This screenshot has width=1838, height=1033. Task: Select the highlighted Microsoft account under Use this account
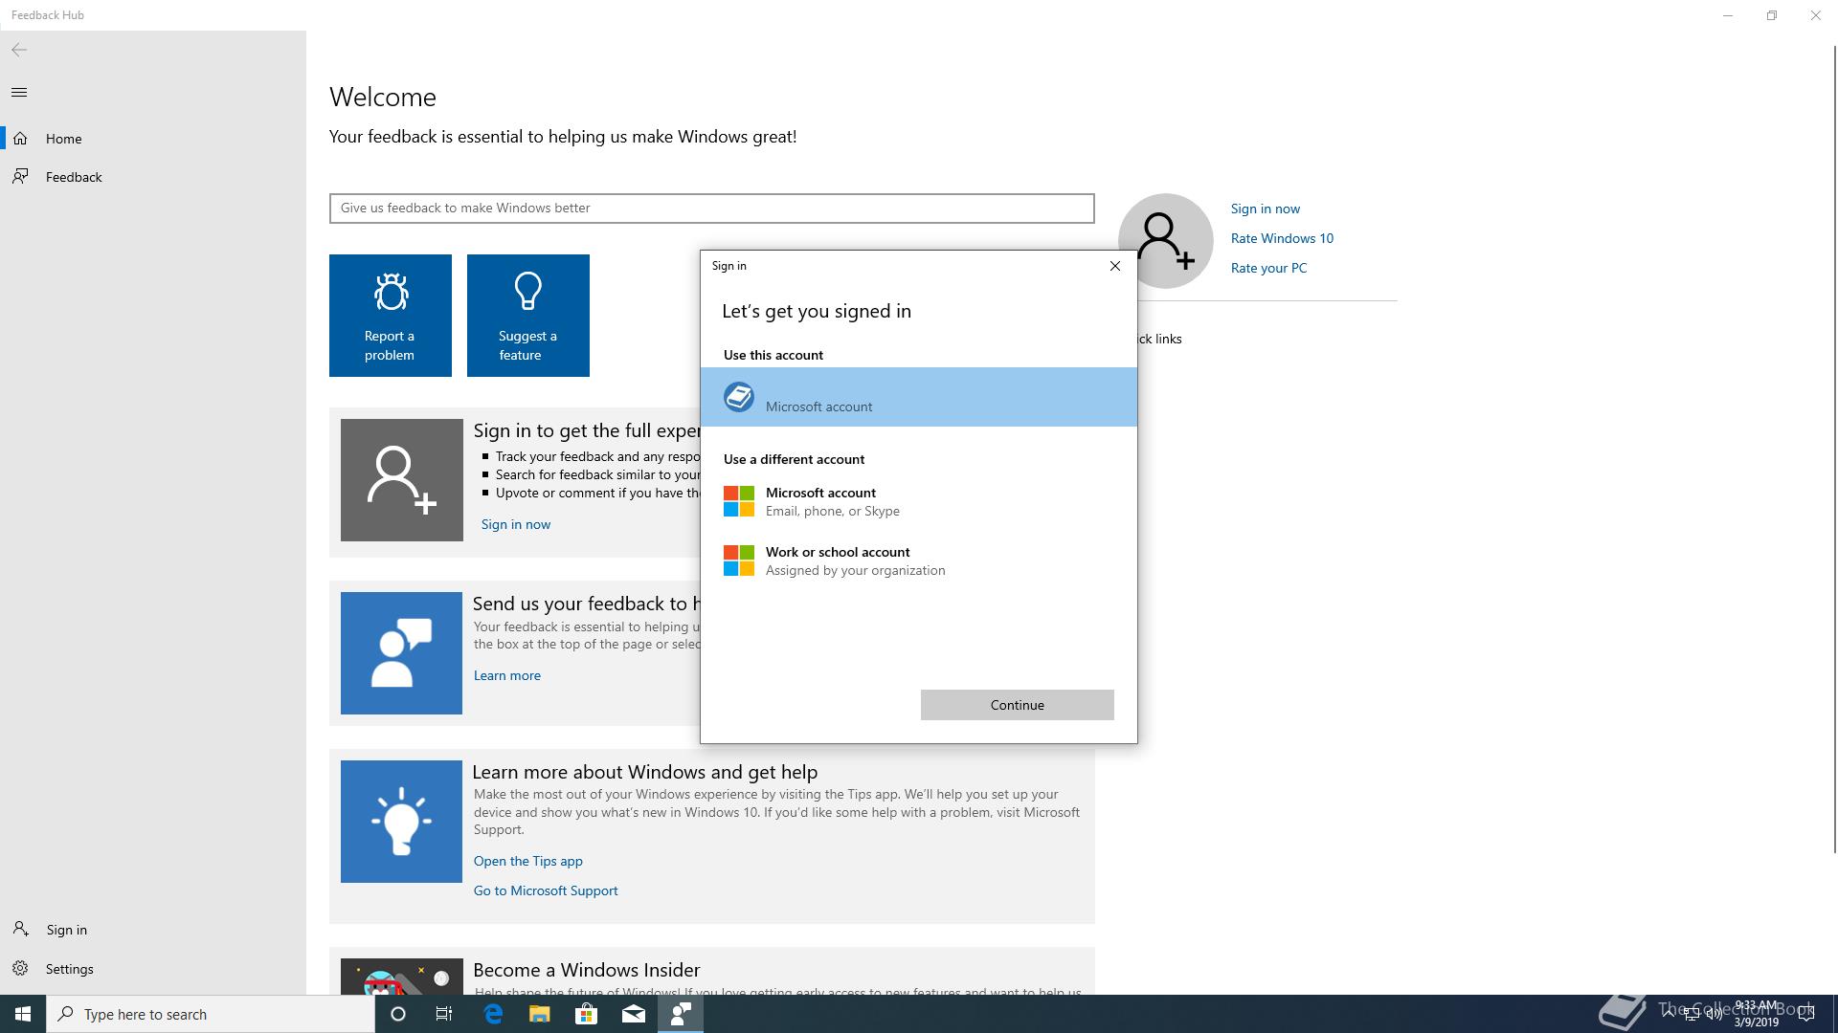[x=919, y=397]
